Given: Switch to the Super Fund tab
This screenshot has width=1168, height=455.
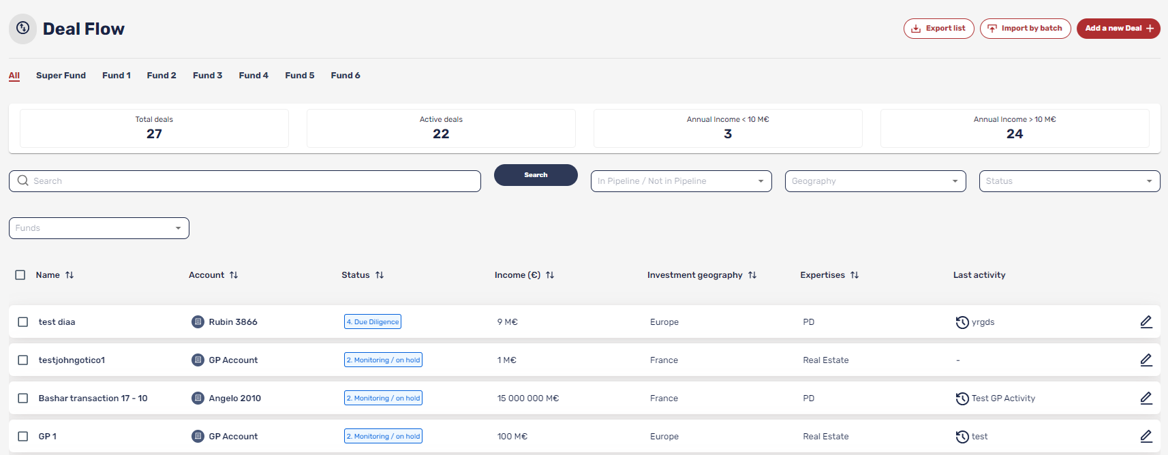Looking at the screenshot, I should (x=61, y=76).
